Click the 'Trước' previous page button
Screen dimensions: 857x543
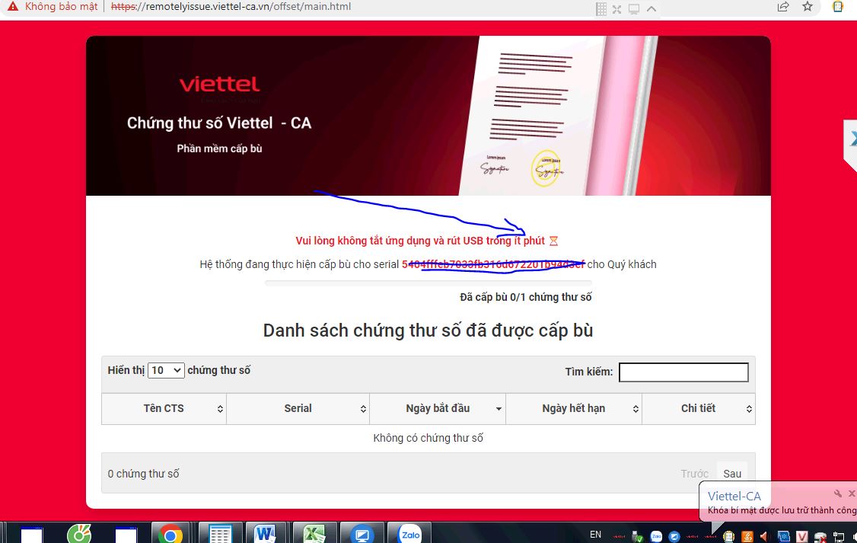tap(694, 474)
